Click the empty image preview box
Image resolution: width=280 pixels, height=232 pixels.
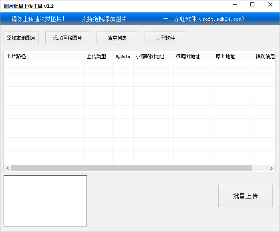(45, 200)
